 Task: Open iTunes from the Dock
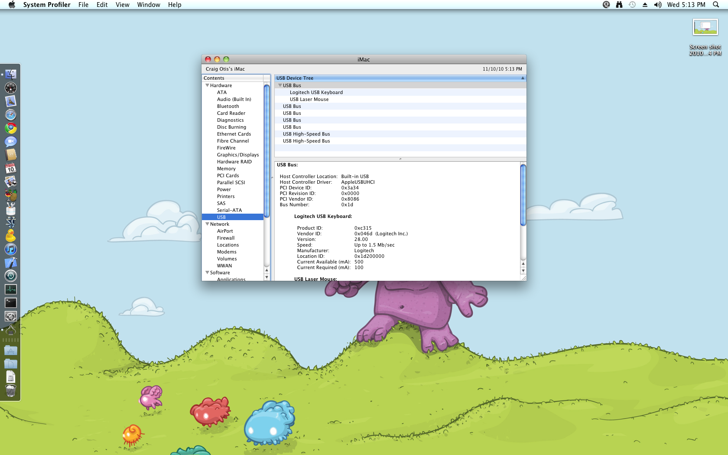click(x=10, y=249)
